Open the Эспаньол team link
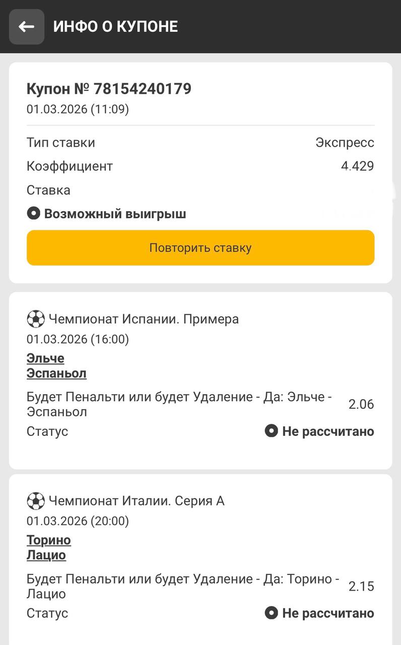 tap(56, 373)
